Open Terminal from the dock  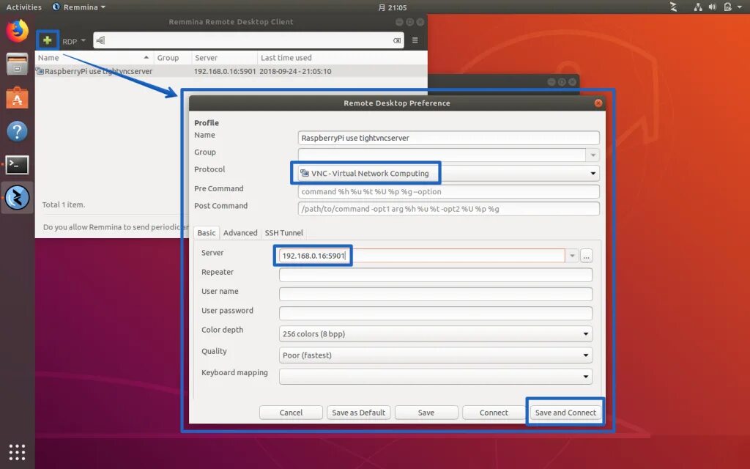tap(18, 165)
